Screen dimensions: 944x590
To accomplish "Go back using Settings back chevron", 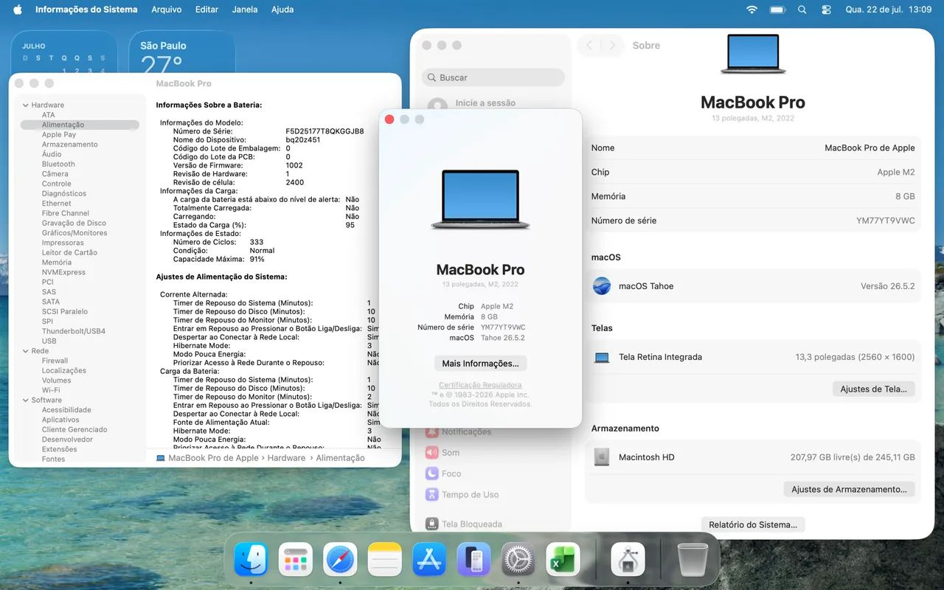I will 589,46.
